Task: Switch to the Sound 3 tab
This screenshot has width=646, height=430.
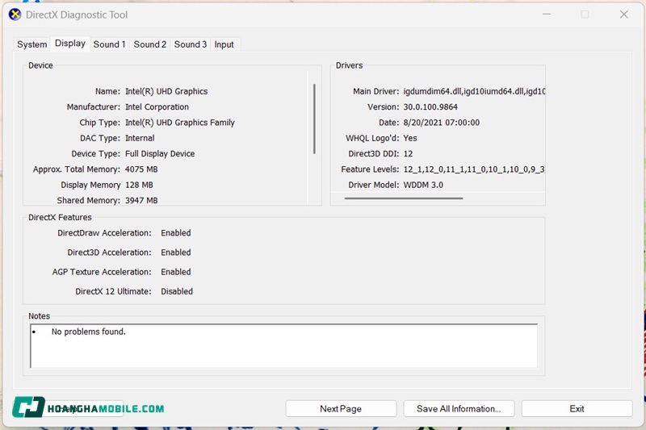Action: click(190, 44)
